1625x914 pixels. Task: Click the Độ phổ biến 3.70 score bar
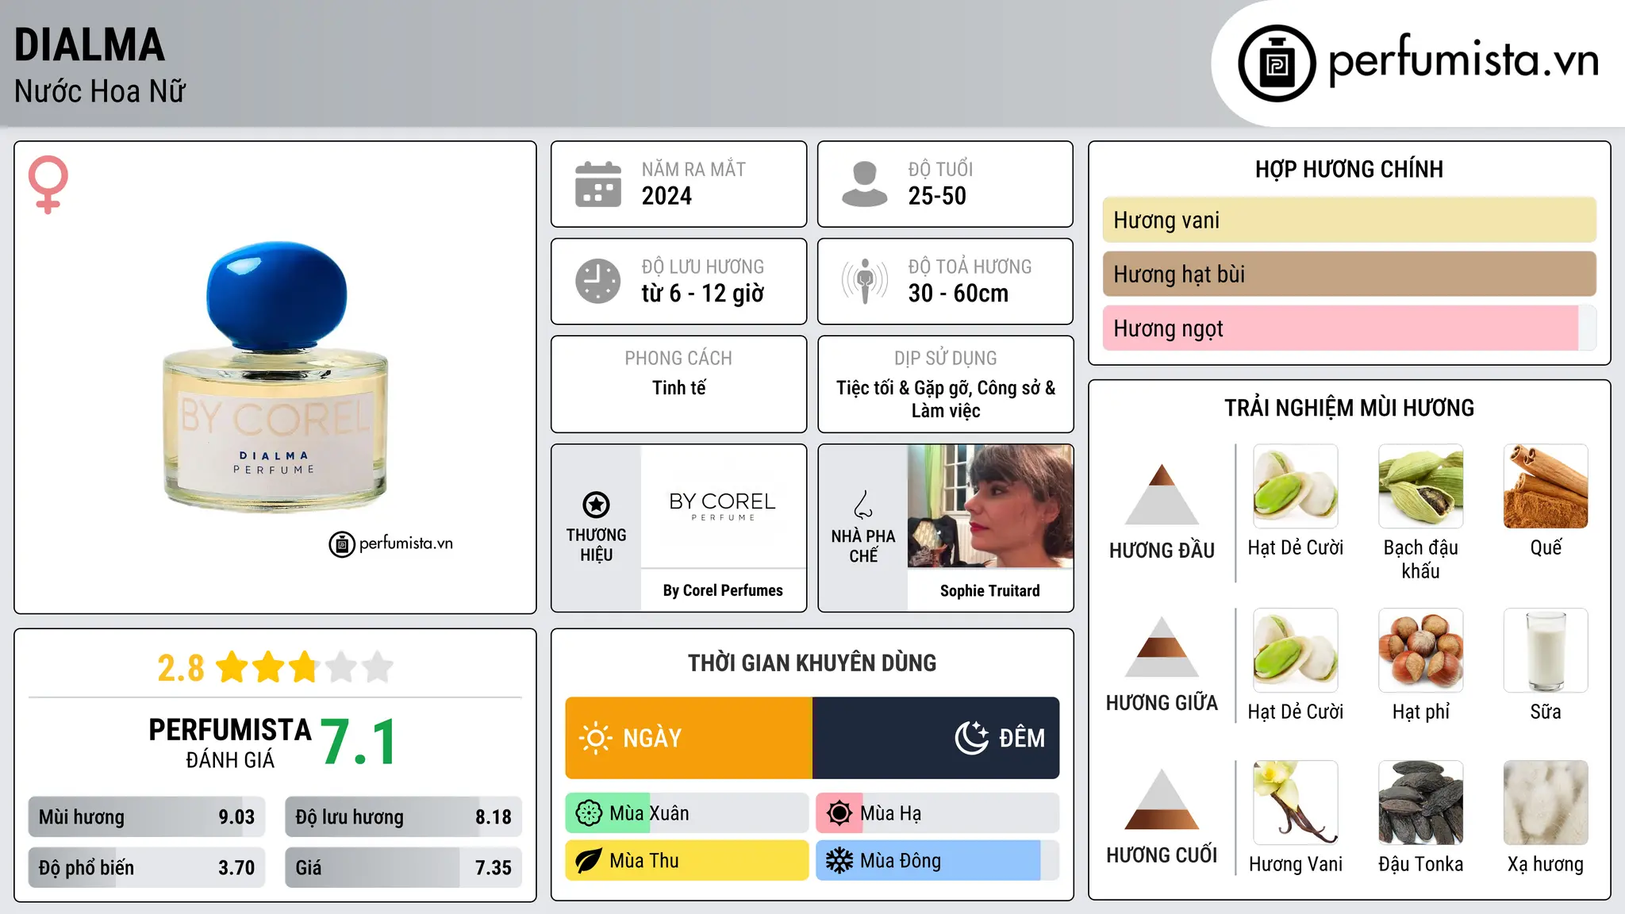click(147, 867)
